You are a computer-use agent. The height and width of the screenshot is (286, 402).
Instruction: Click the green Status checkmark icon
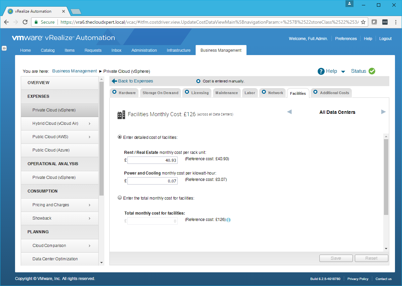point(372,71)
